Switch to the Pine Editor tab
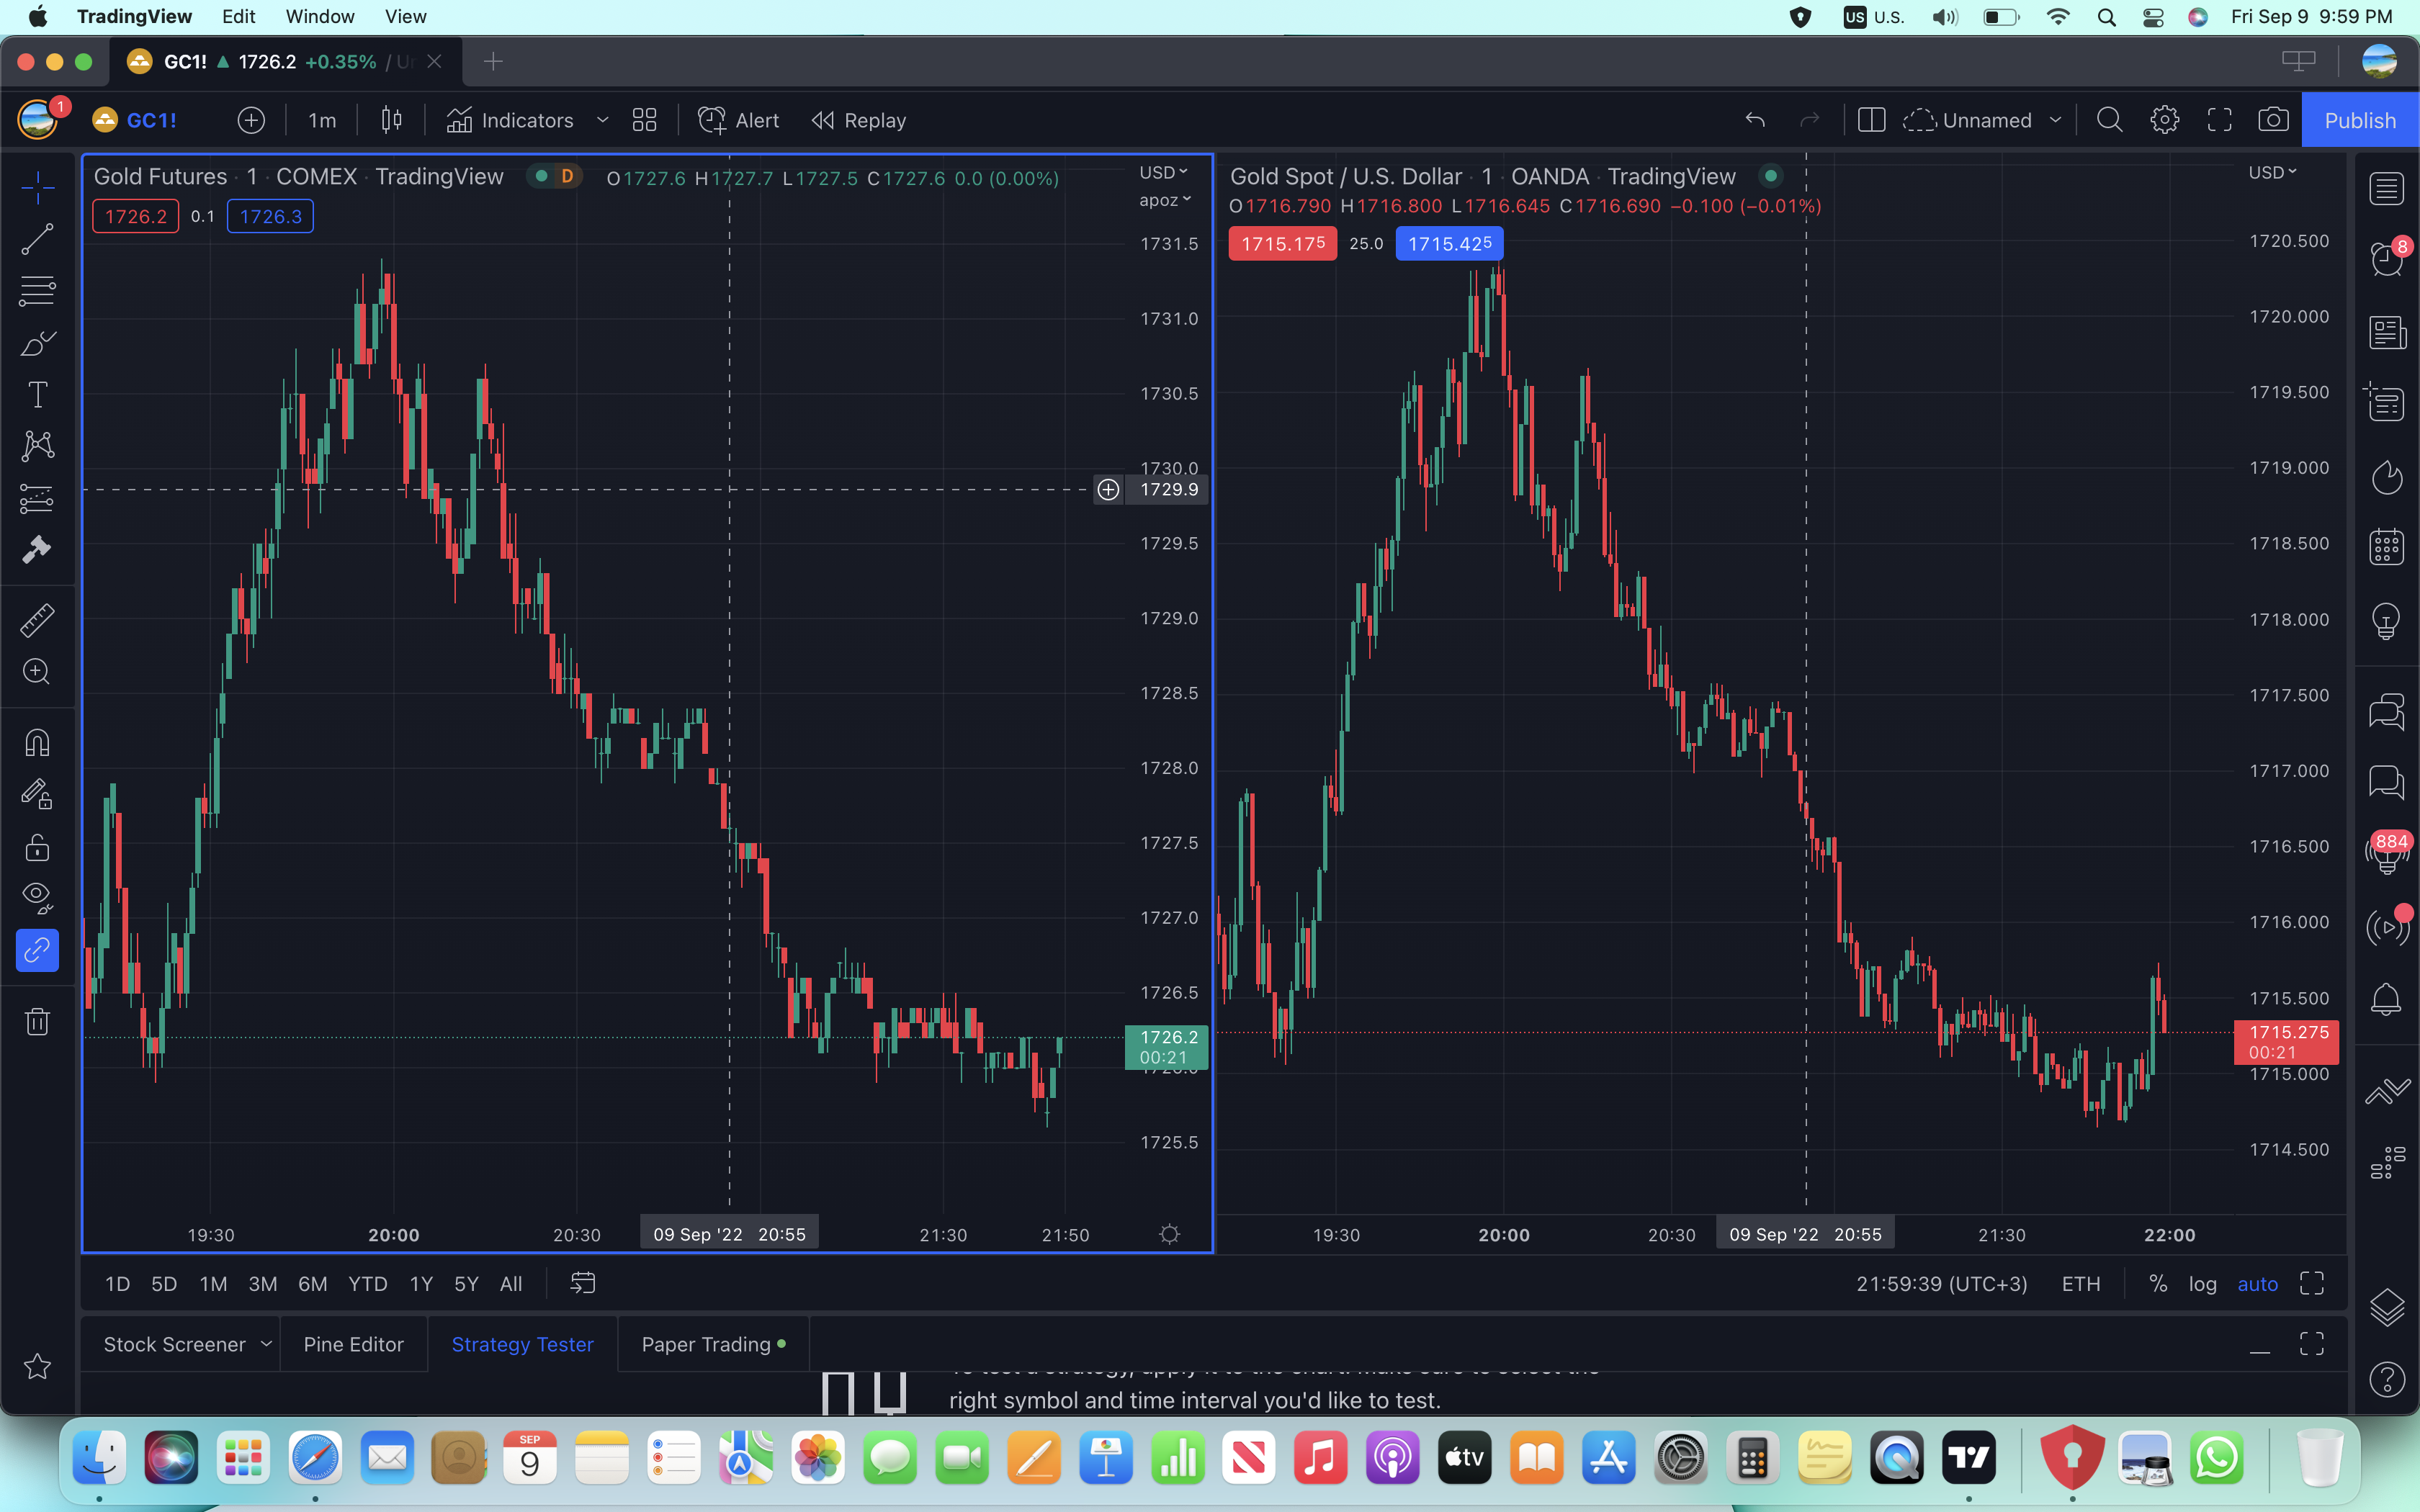The image size is (2420, 1512). (x=354, y=1344)
